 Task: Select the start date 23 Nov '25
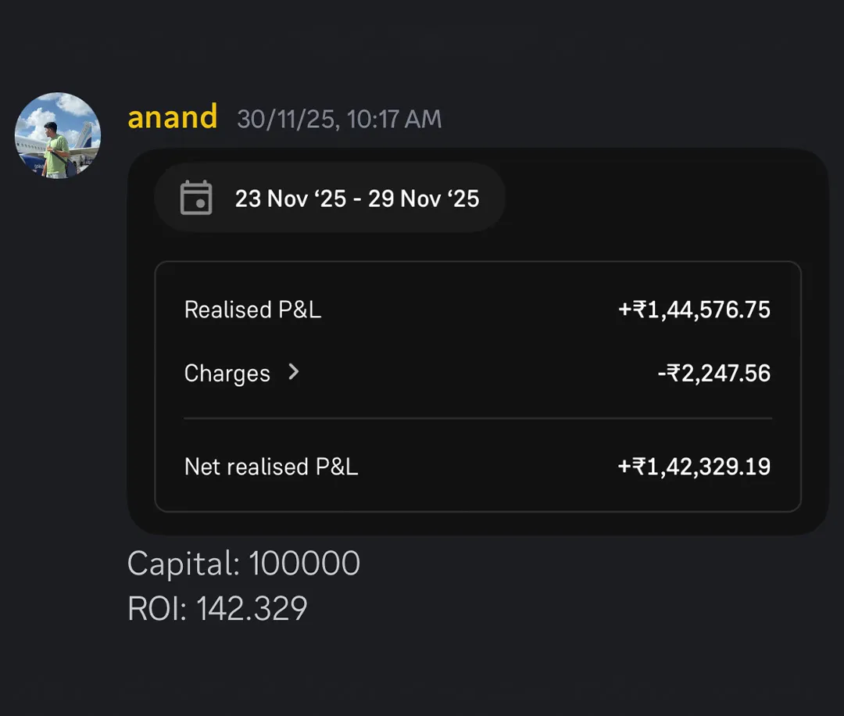pyautogui.click(x=290, y=199)
